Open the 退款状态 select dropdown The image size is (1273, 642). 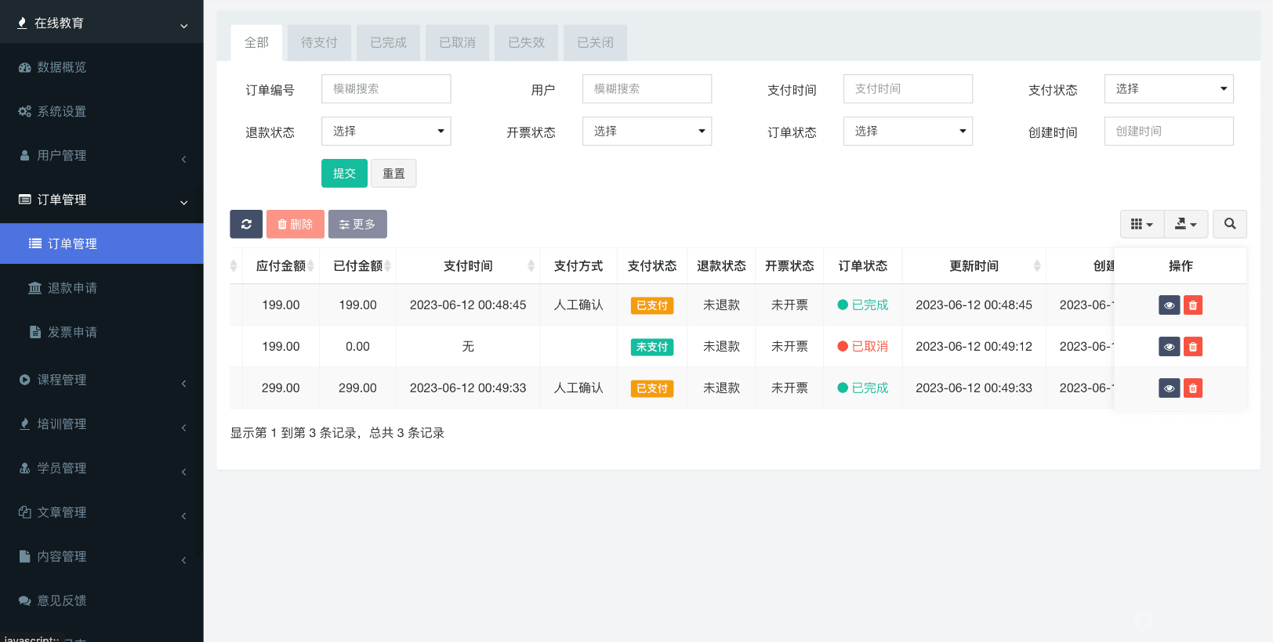(386, 131)
